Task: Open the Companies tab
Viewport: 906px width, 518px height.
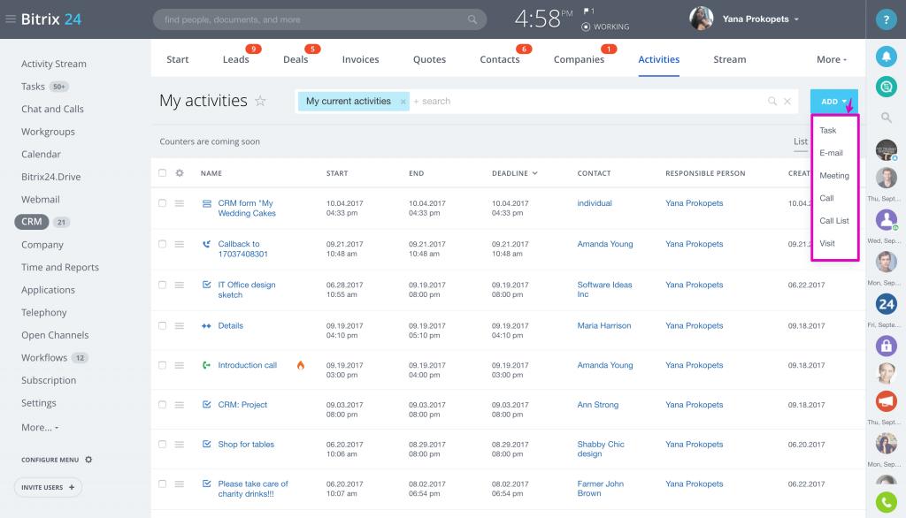Action: click(x=579, y=59)
